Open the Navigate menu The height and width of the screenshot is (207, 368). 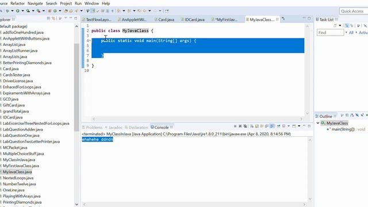(x=35, y=3)
